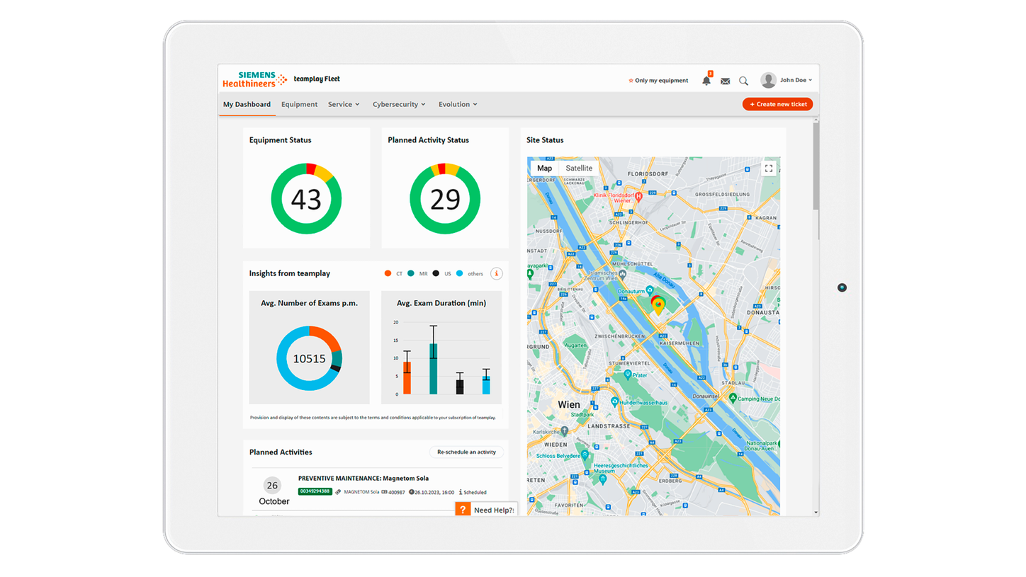Click the search magnifier icon

743,81
